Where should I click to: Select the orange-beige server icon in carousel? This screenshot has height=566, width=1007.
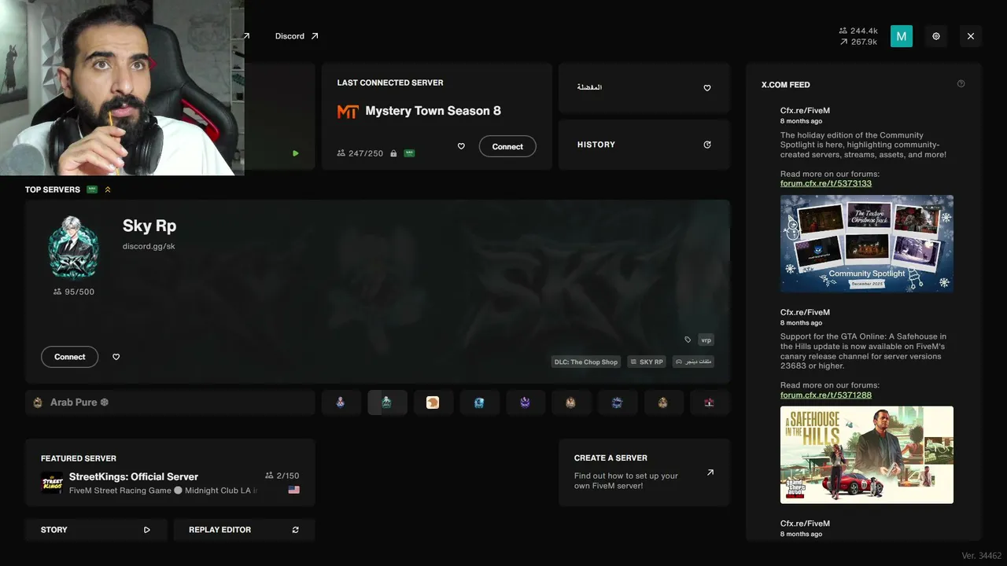(x=433, y=402)
